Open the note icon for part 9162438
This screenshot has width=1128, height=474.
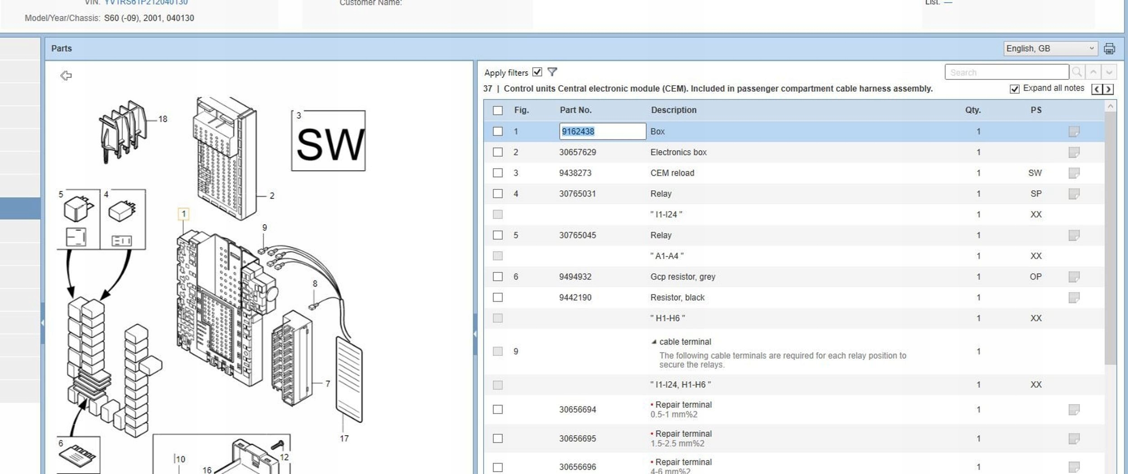1074,132
